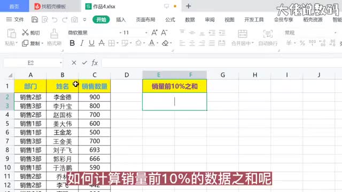Toggle Bold formatting

coord(72,43)
